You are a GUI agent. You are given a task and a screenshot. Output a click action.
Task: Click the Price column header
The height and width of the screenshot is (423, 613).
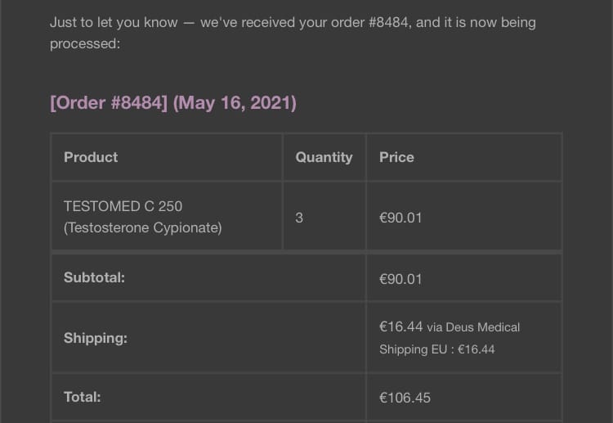coord(396,157)
